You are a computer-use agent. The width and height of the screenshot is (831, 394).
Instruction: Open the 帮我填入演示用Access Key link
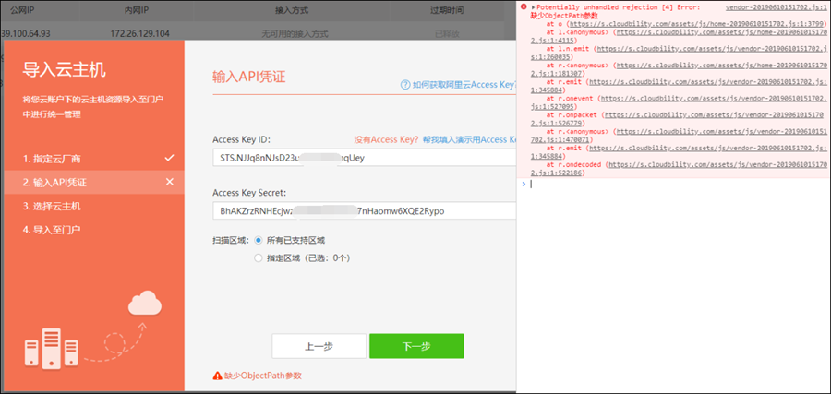[x=467, y=139]
